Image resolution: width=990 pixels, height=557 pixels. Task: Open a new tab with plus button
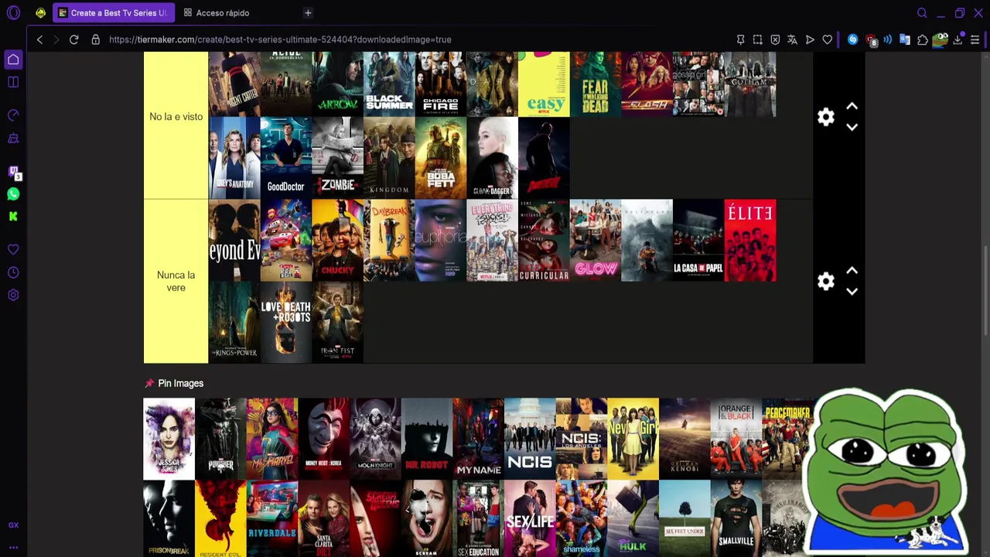pos(308,13)
